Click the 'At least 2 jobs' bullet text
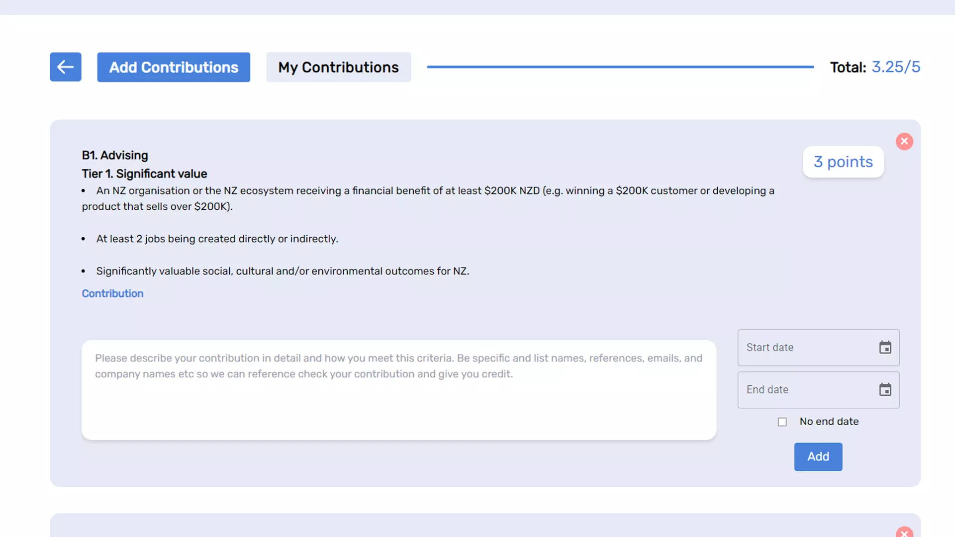 [217, 239]
